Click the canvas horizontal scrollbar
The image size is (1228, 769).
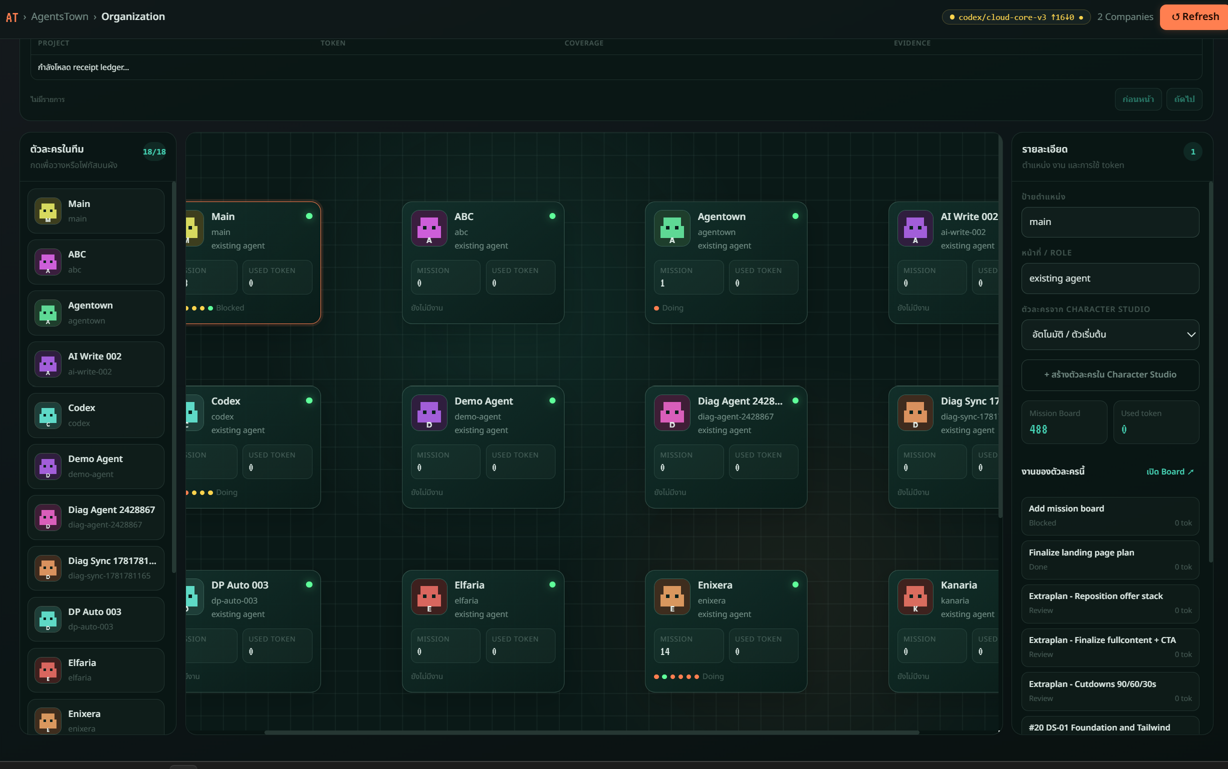(x=591, y=732)
